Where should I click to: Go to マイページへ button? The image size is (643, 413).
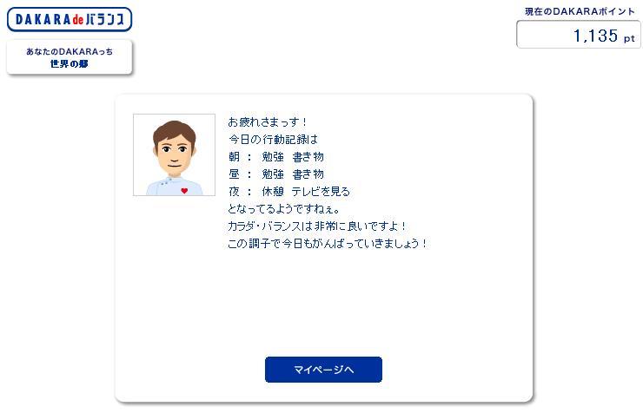(323, 370)
